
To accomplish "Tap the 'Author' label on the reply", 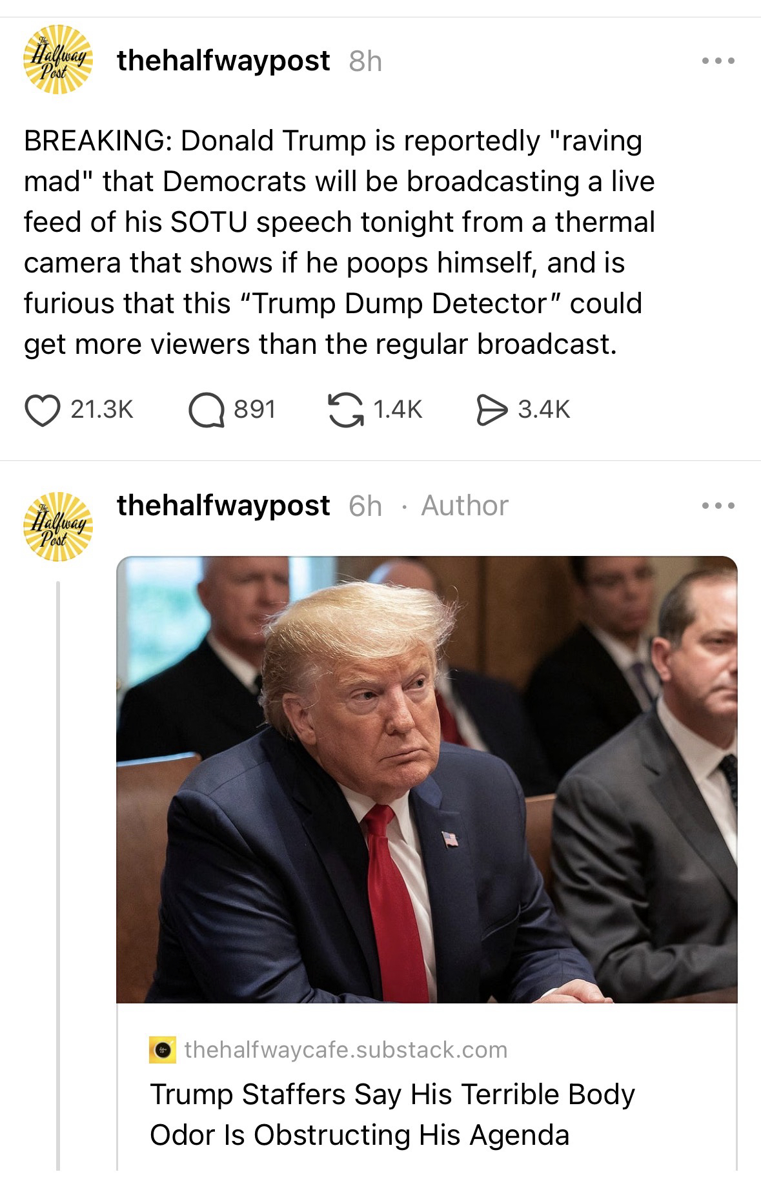I will (465, 506).
